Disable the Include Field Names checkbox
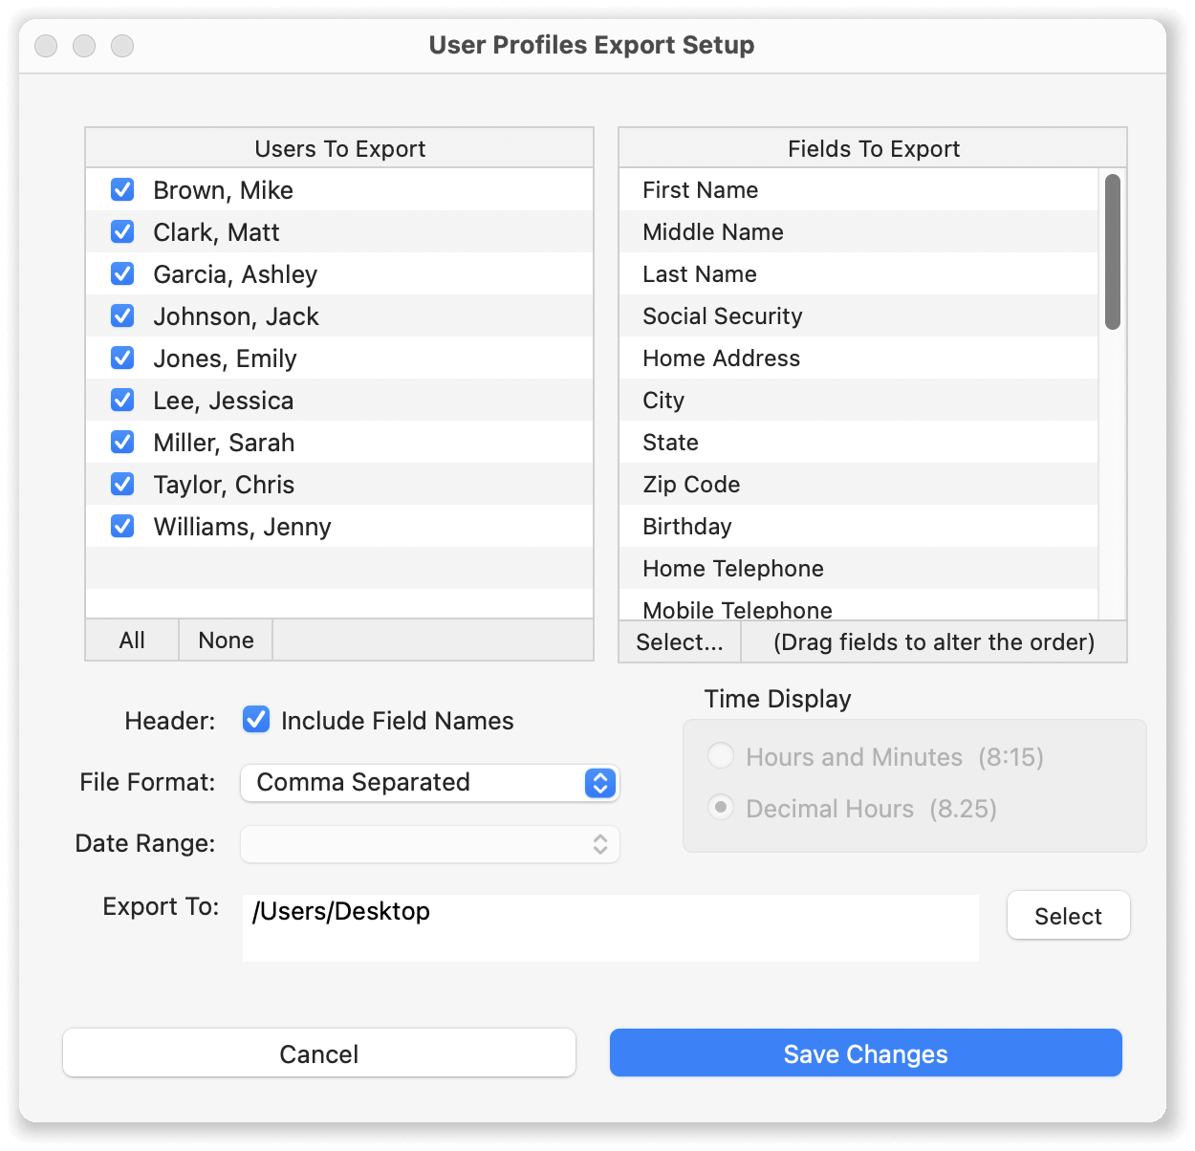 pyautogui.click(x=256, y=719)
